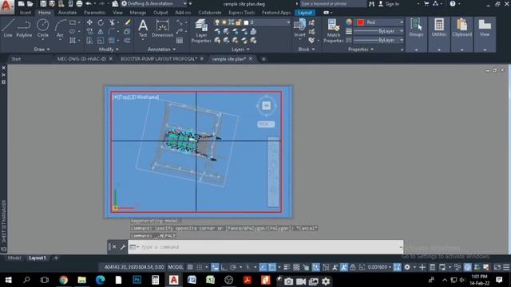Expand the Annotation panel
511x287 pixels.
point(161,49)
